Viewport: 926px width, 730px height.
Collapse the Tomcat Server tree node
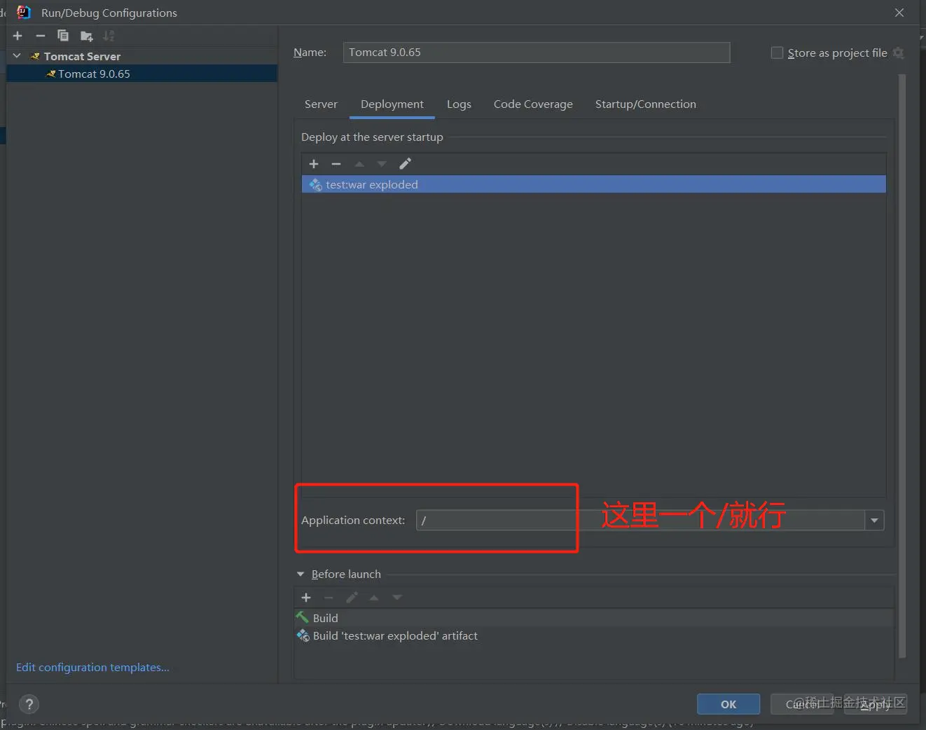(17, 56)
